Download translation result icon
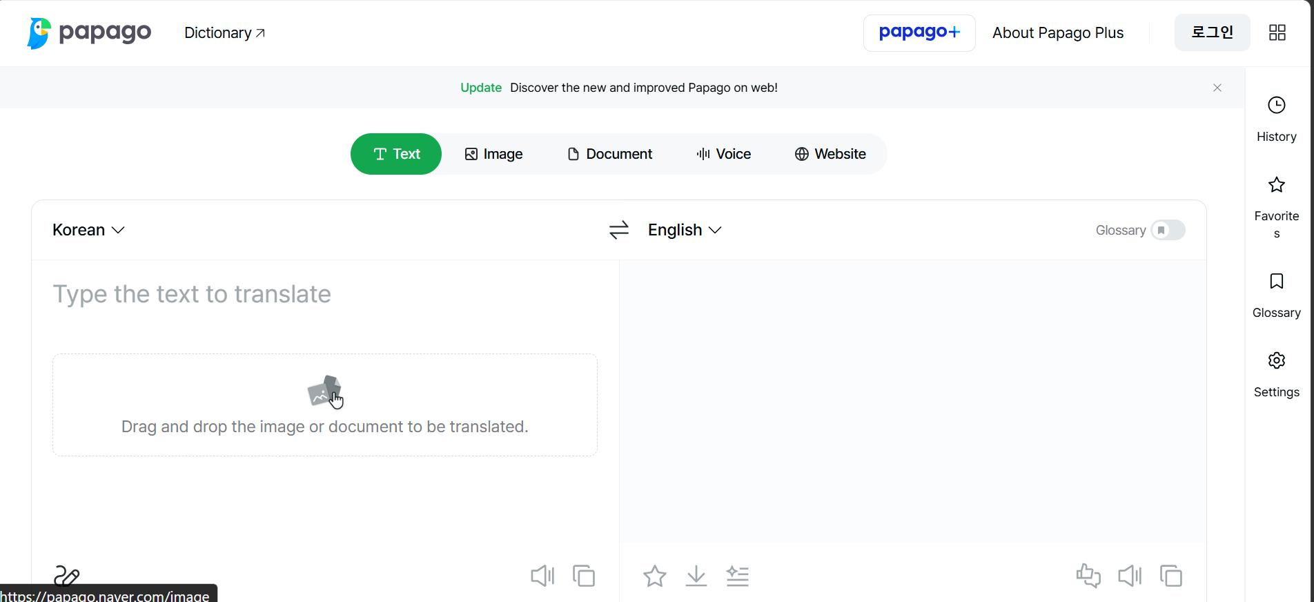Image resolution: width=1314 pixels, height=602 pixels. click(x=696, y=576)
